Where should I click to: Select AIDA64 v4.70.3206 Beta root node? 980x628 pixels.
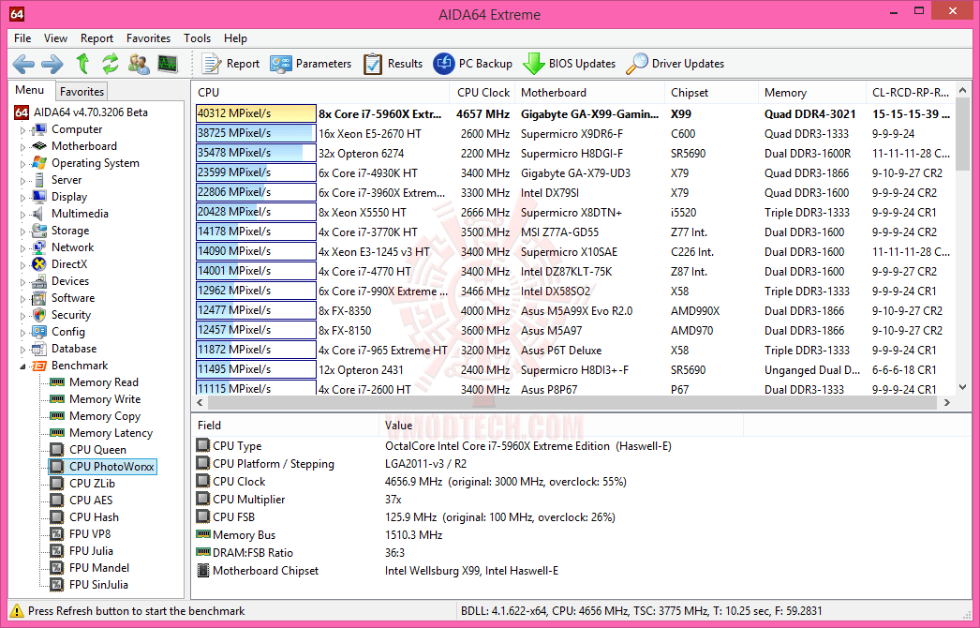(91, 112)
